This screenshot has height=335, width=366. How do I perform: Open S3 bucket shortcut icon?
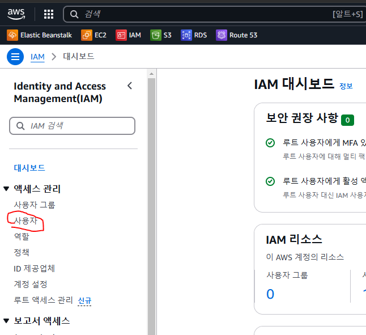[156, 35]
